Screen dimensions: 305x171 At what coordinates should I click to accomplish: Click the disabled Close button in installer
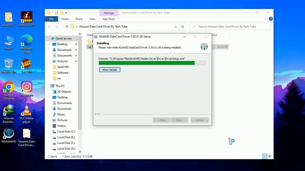point(179,120)
